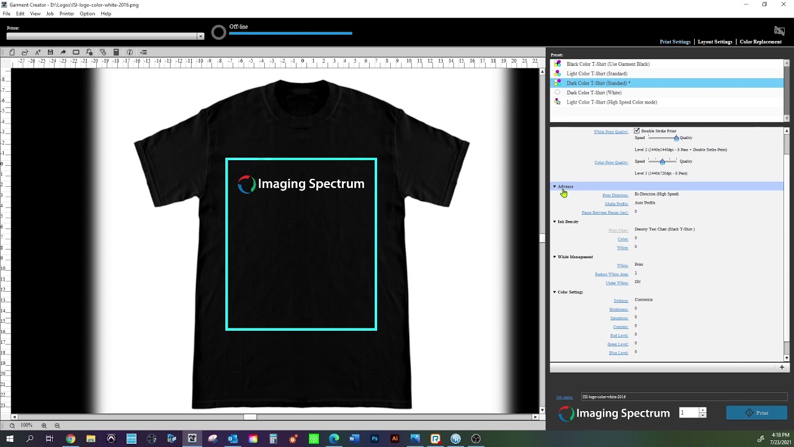Toggle the Double Strike Print checkbox

[x=636, y=131]
